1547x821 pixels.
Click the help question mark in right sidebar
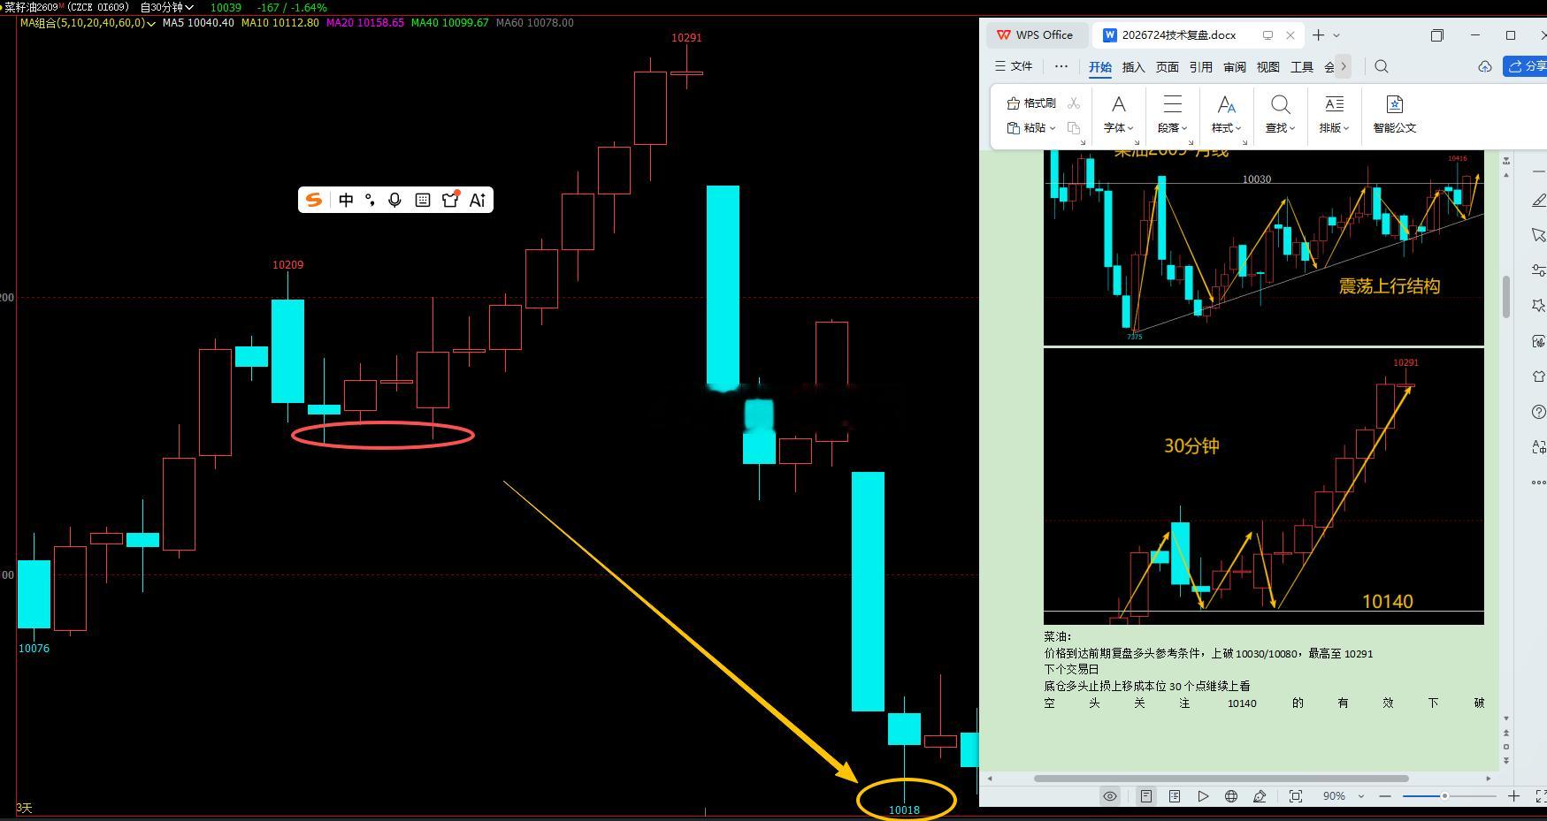point(1539,412)
